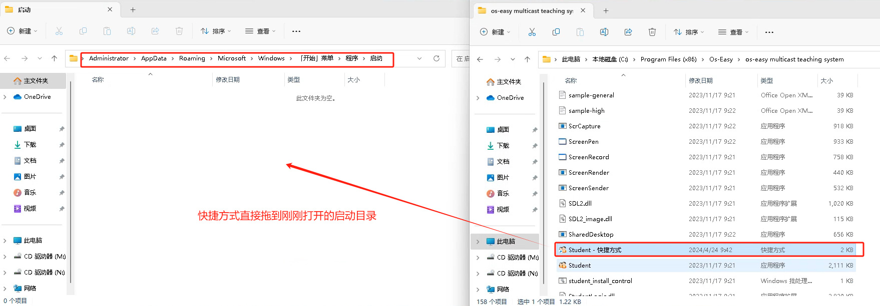Viewport: 880px width, 306px height.
Task: Click the share icon in right window toolbar
Action: [628, 32]
